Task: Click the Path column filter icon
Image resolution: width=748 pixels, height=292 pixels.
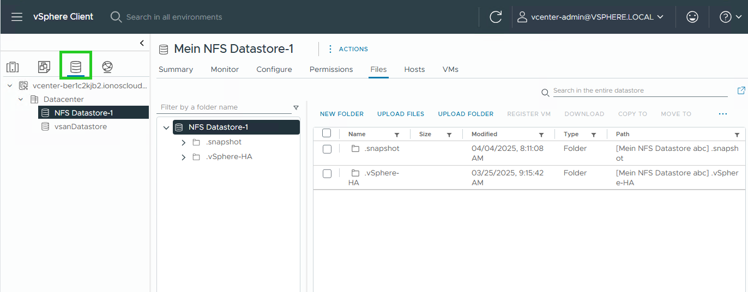Action: click(x=737, y=135)
